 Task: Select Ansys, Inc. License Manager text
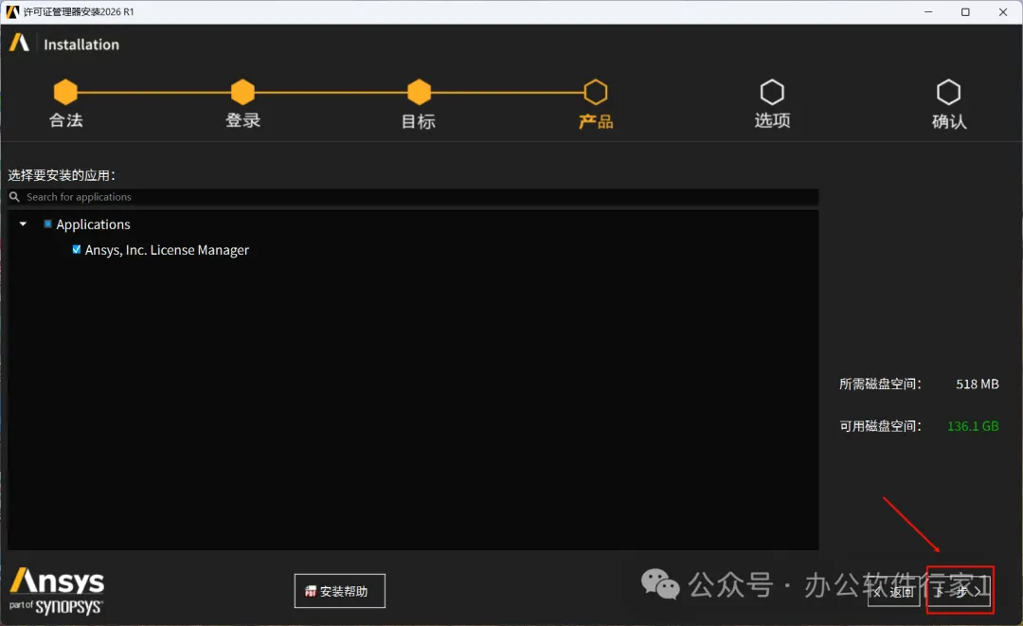[x=167, y=250]
